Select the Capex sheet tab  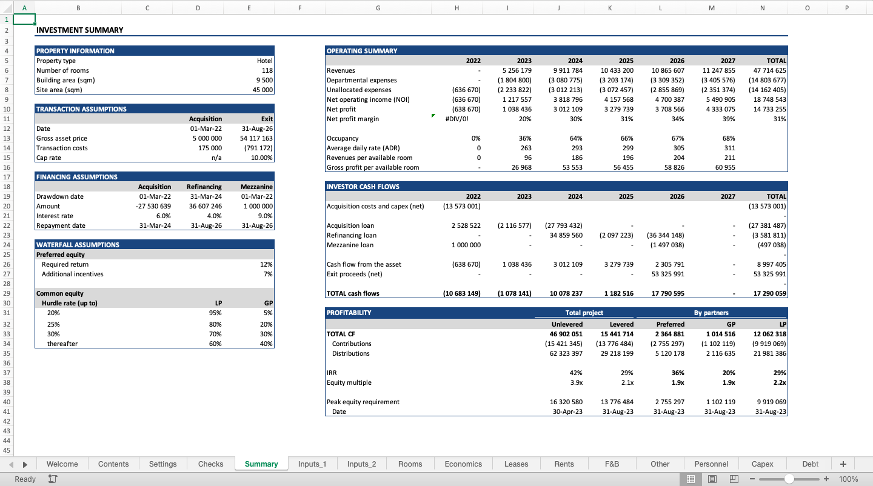[762, 464]
